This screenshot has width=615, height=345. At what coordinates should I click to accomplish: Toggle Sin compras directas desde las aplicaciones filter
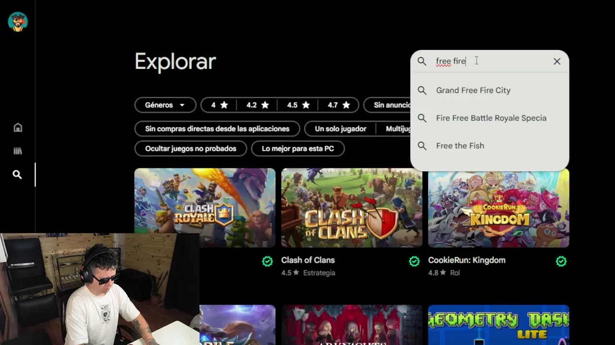(x=217, y=129)
